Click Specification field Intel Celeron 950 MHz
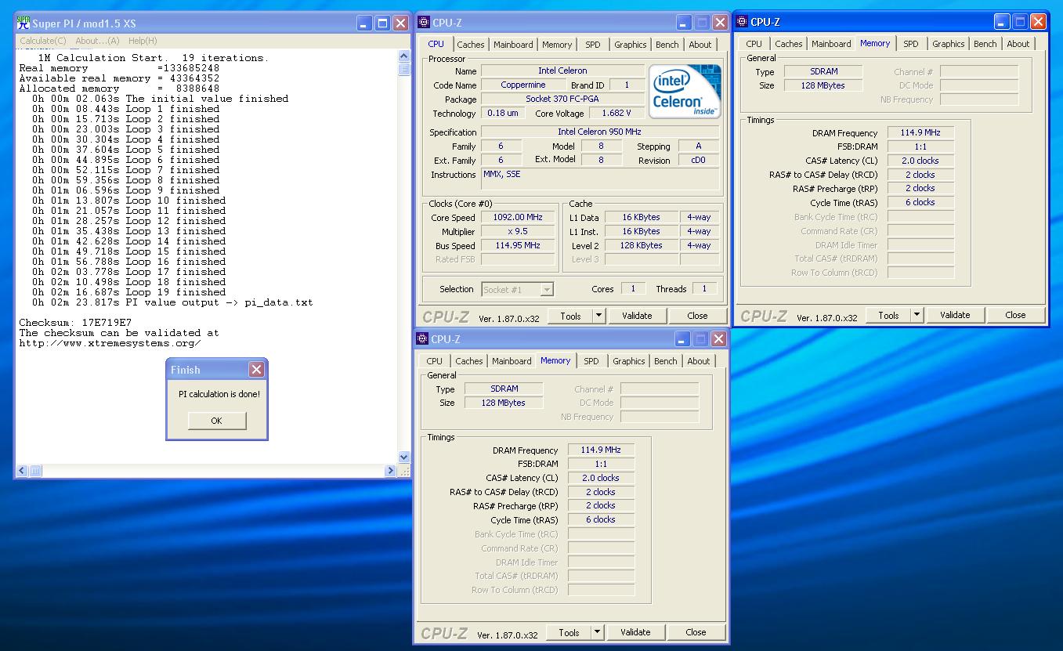 point(599,132)
